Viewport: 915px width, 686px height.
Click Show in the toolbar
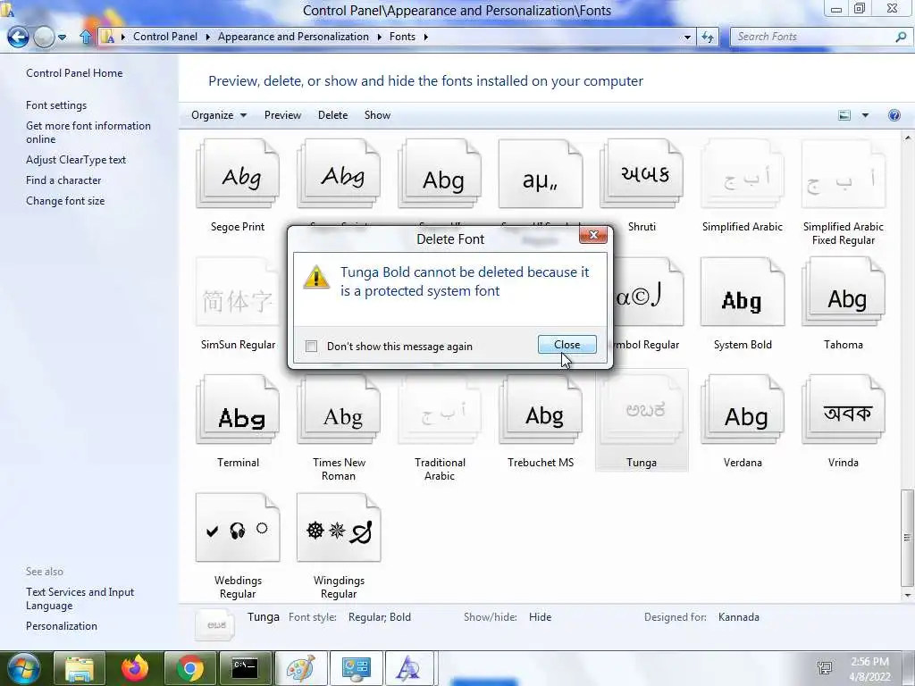tap(378, 115)
